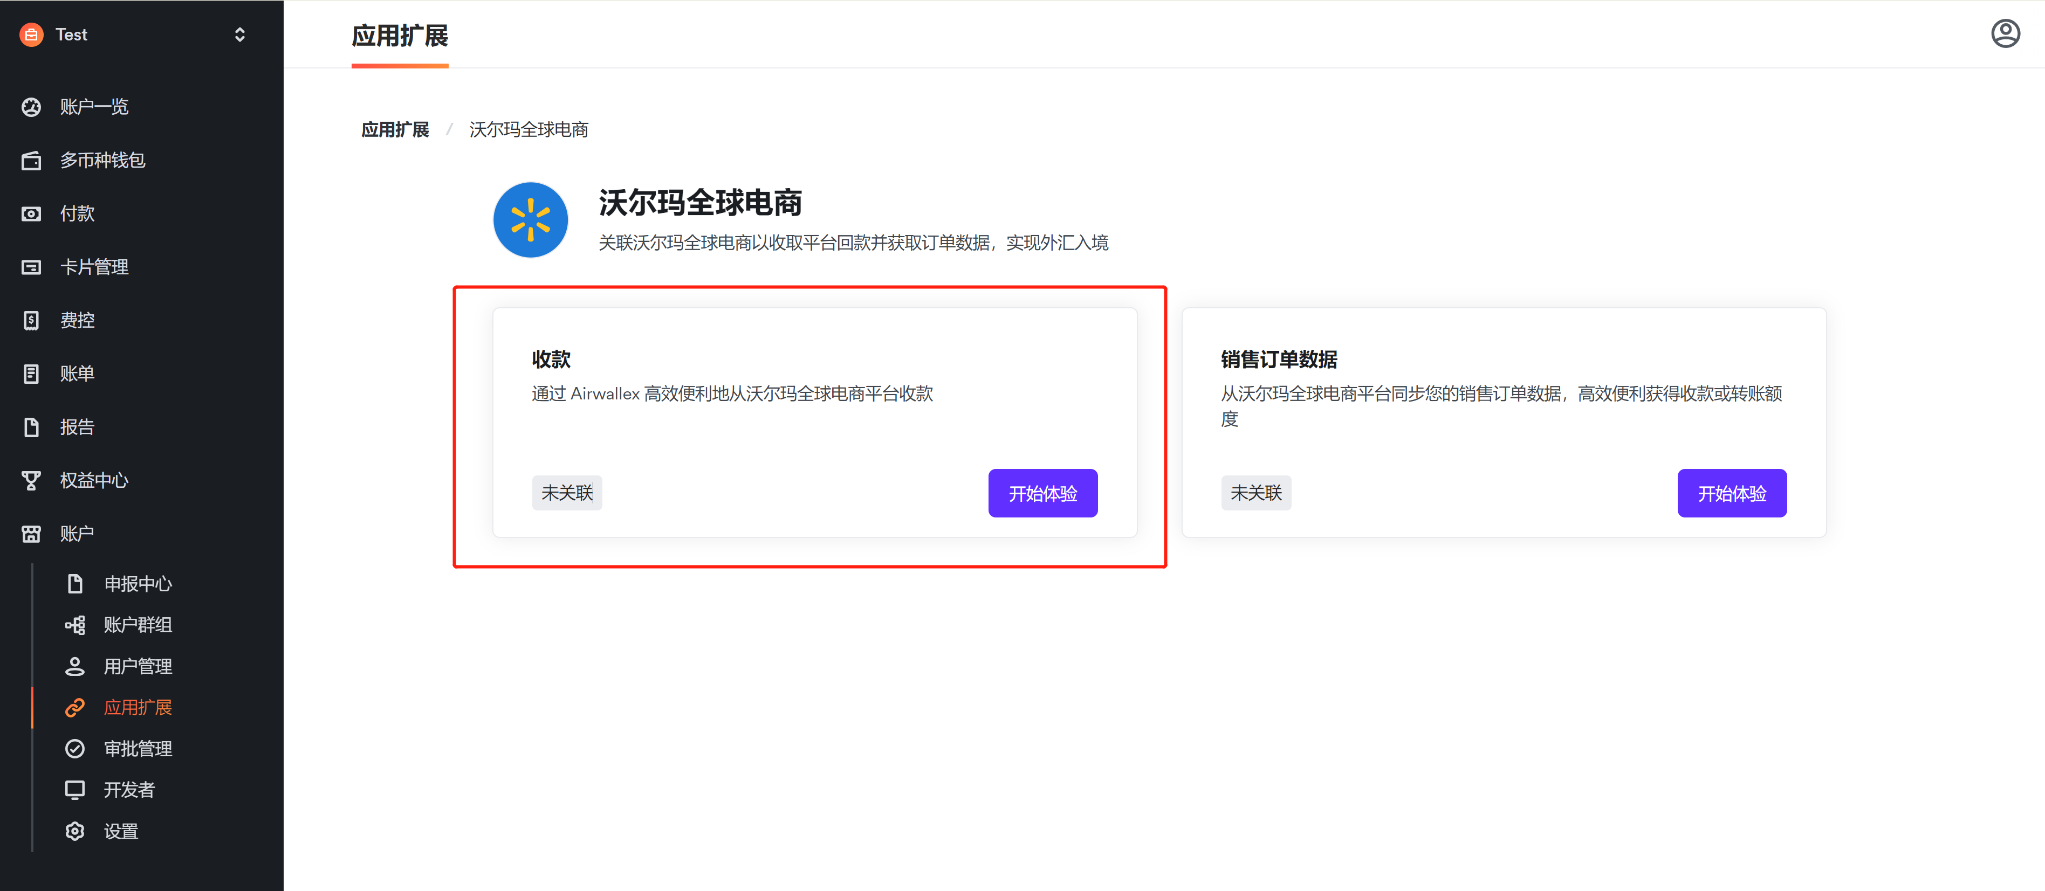Click the 多币种钱包 wallet icon
2045x891 pixels.
click(x=31, y=160)
